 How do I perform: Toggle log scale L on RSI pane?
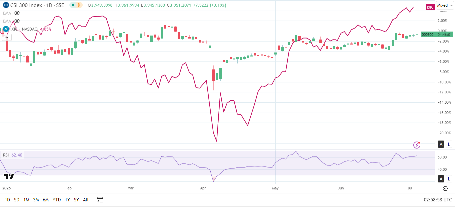pos(449,179)
